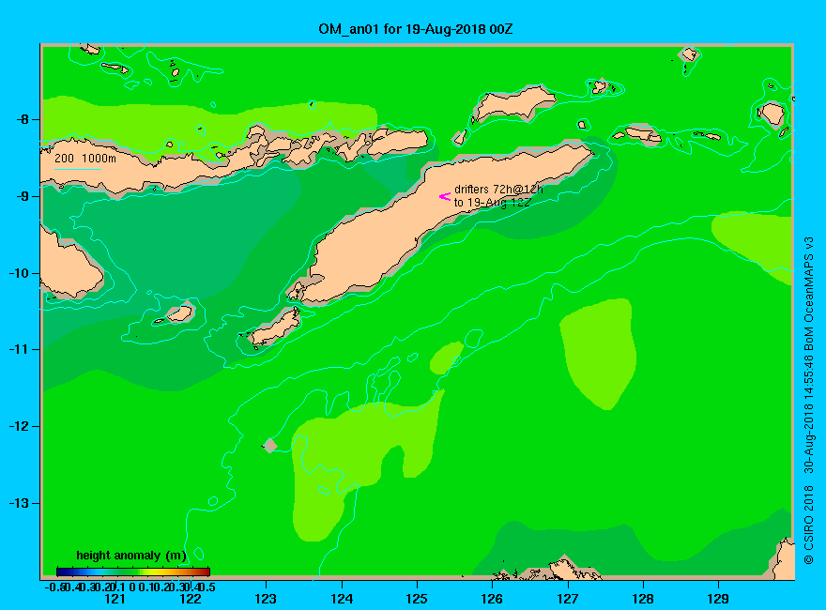This screenshot has height=610, width=826.
Task: Click the cyan contour legend line under '200 1000m'
Action: pyautogui.click(x=77, y=169)
